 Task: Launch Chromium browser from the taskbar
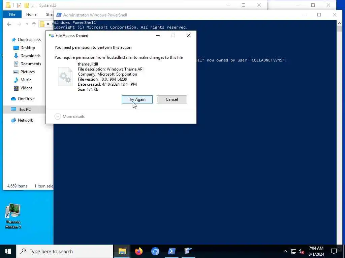[x=155, y=251]
